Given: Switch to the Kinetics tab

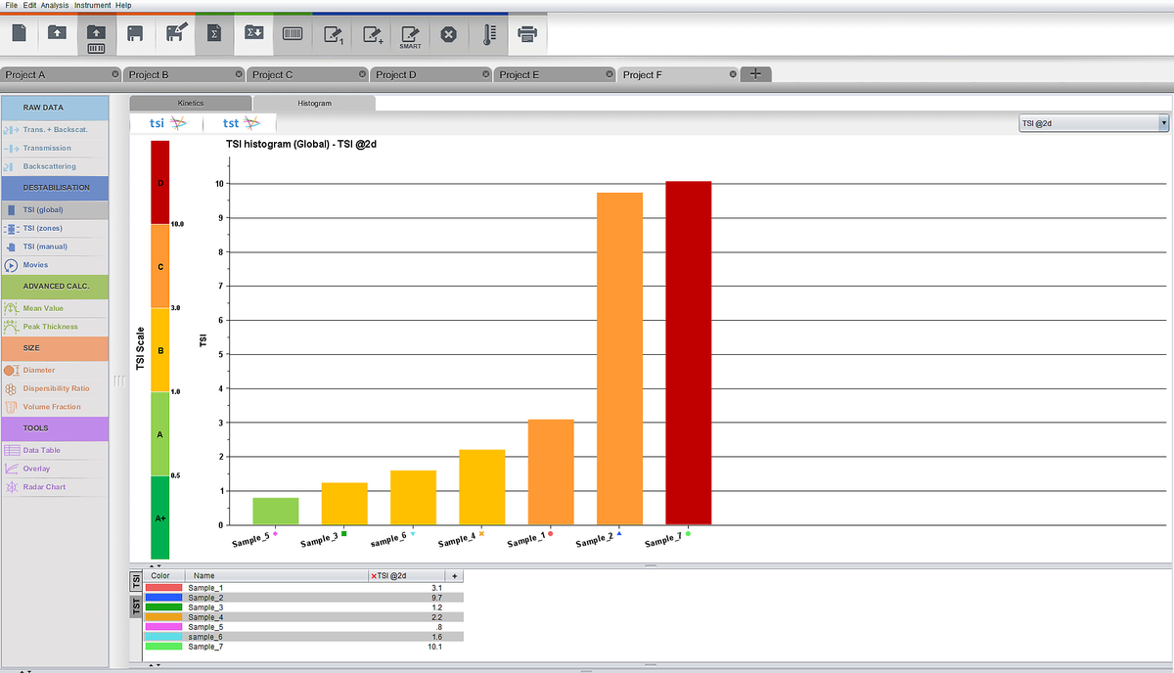Looking at the screenshot, I should point(191,103).
